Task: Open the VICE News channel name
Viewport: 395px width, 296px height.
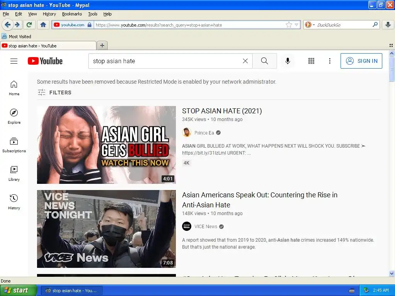Action: (206, 227)
